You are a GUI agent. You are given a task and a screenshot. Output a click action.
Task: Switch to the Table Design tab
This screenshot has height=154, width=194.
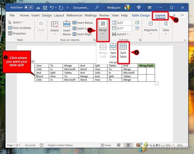pyautogui.click(x=141, y=15)
